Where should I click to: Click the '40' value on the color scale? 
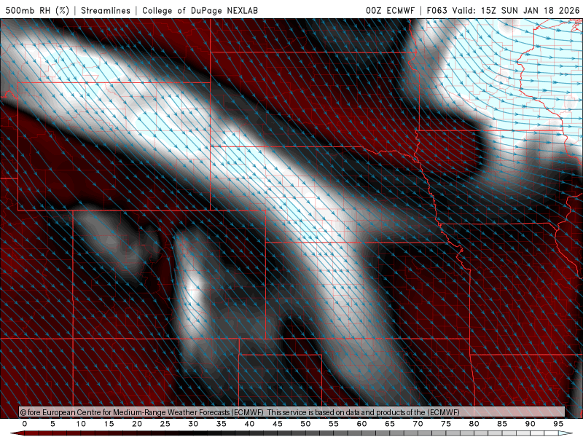tap(249, 424)
